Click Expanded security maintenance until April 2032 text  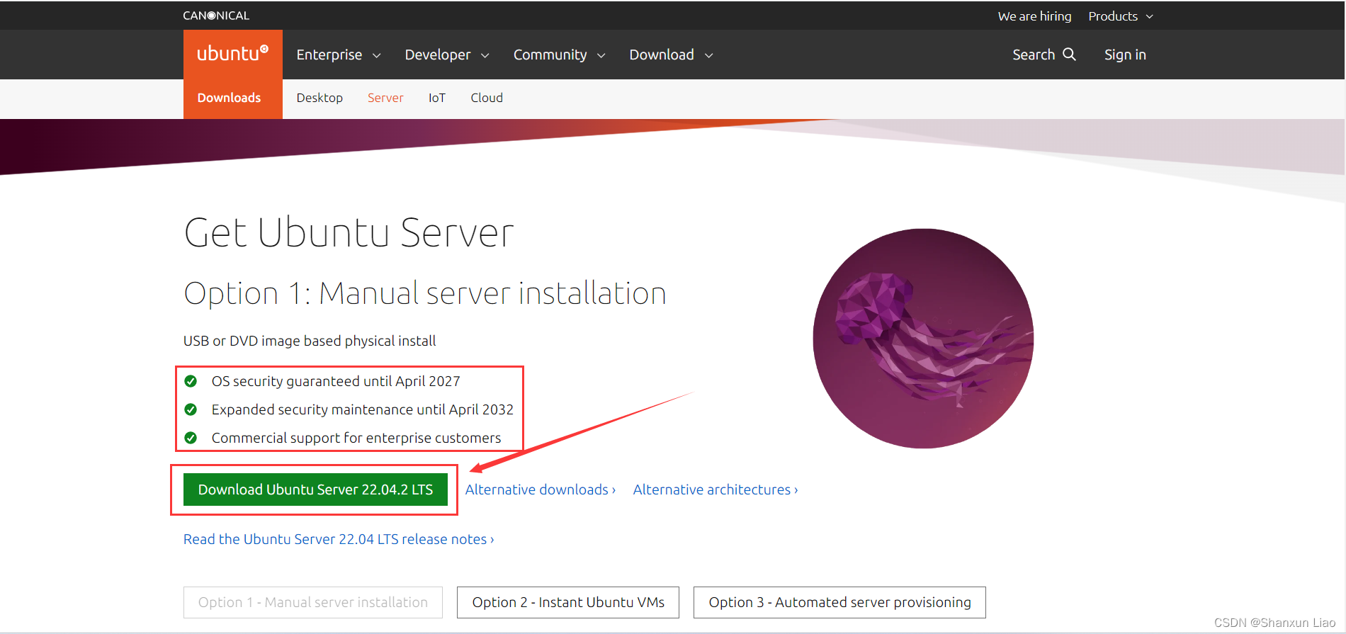[x=362, y=409]
